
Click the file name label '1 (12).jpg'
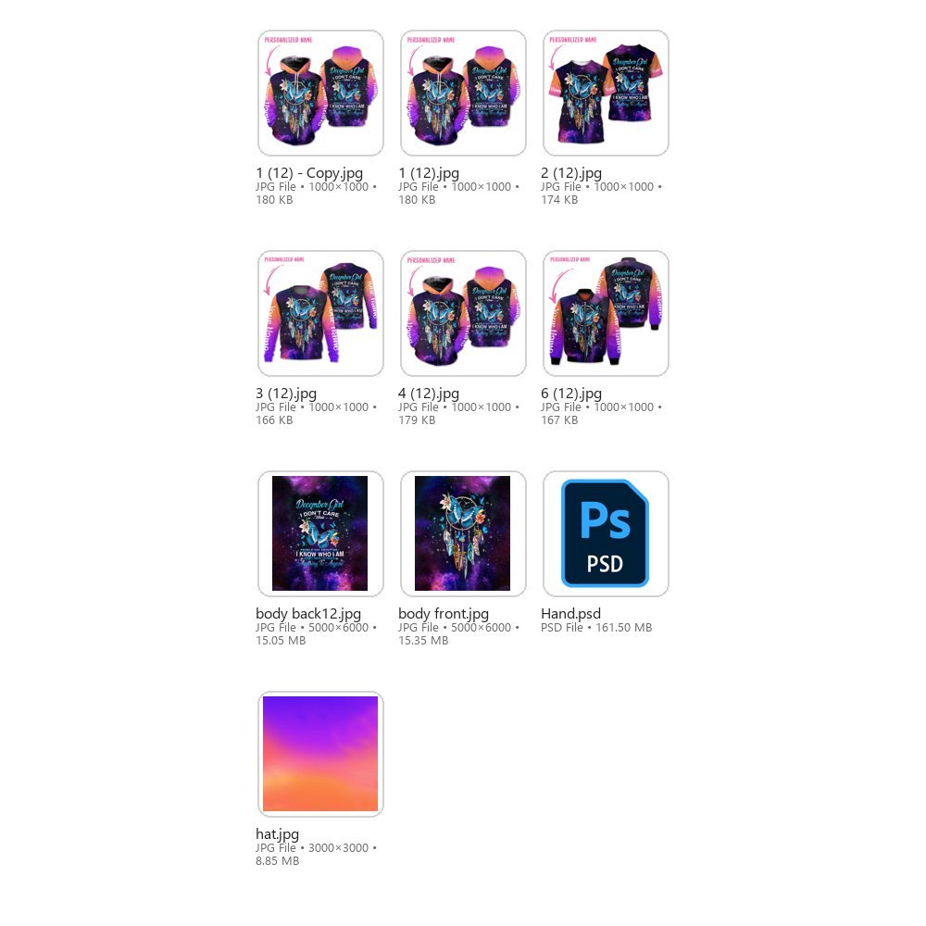tap(429, 173)
